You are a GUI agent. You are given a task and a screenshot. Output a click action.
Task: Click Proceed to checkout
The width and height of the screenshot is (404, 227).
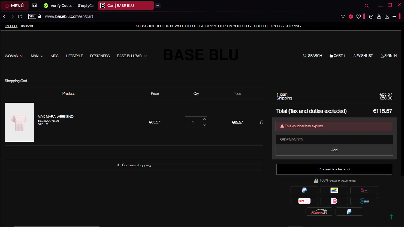(334, 169)
